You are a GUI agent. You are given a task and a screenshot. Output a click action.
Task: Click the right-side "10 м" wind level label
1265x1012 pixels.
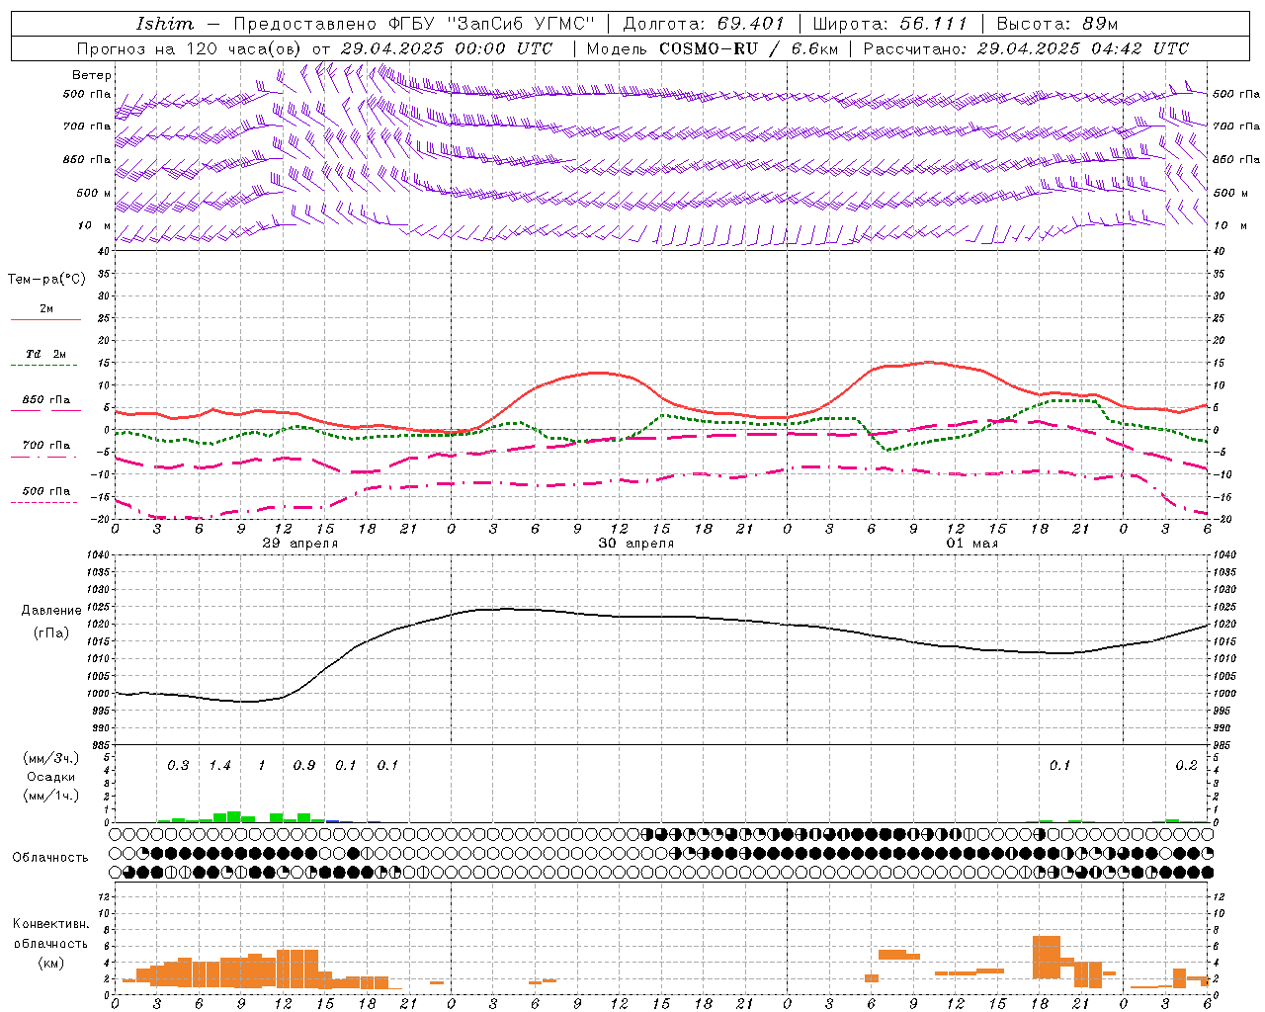coord(1228,225)
